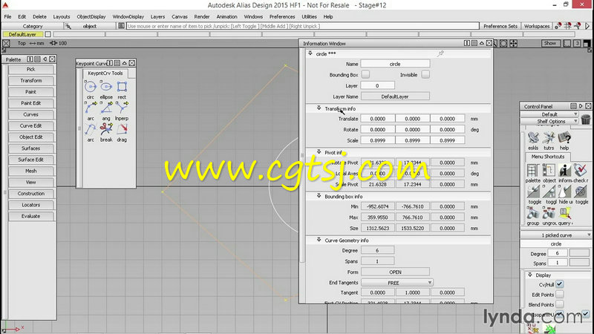Select the drag keypoint tool
Screen dimensions: 594x334
(x=122, y=129)
